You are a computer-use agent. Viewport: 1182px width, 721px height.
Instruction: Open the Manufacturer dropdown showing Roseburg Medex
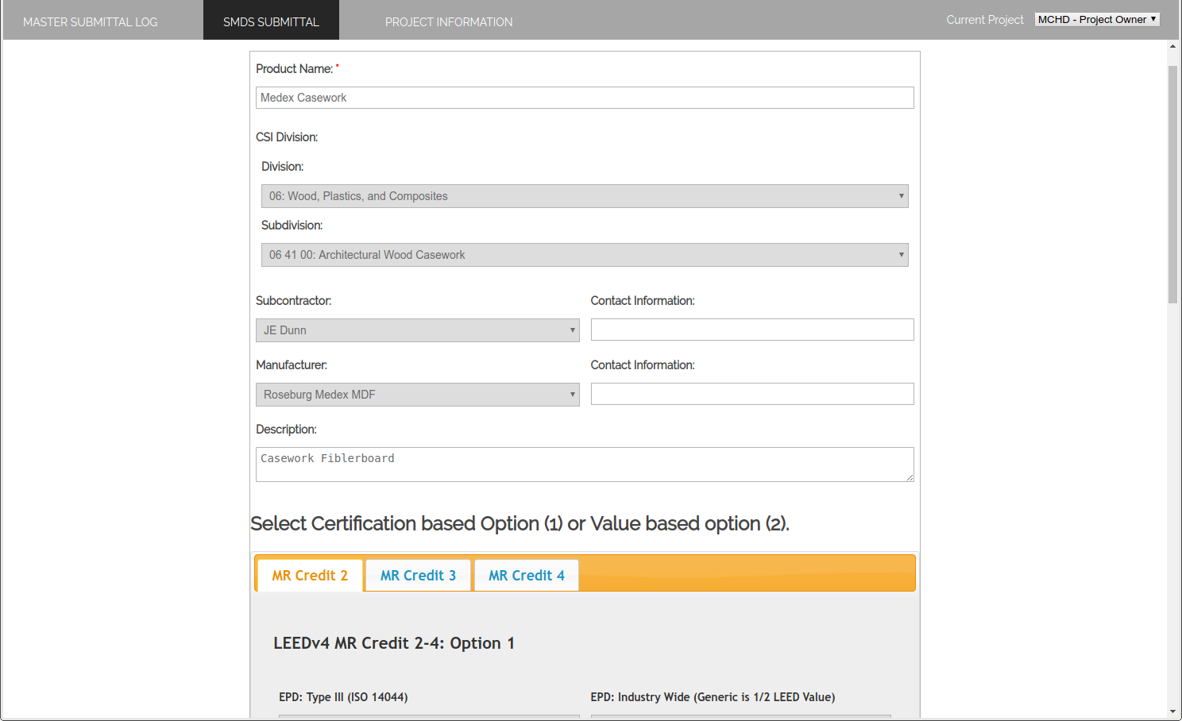click(417, 395)
